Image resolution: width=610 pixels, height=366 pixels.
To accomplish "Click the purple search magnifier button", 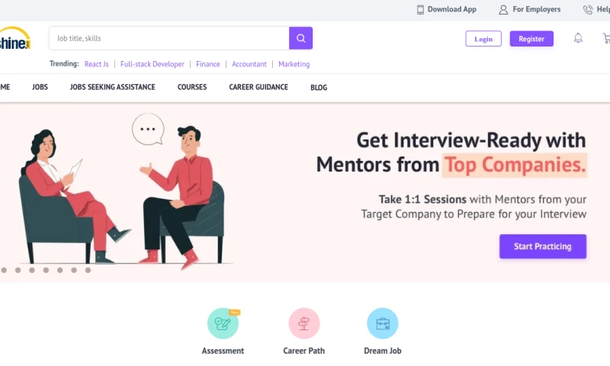I will pos(300,38).
